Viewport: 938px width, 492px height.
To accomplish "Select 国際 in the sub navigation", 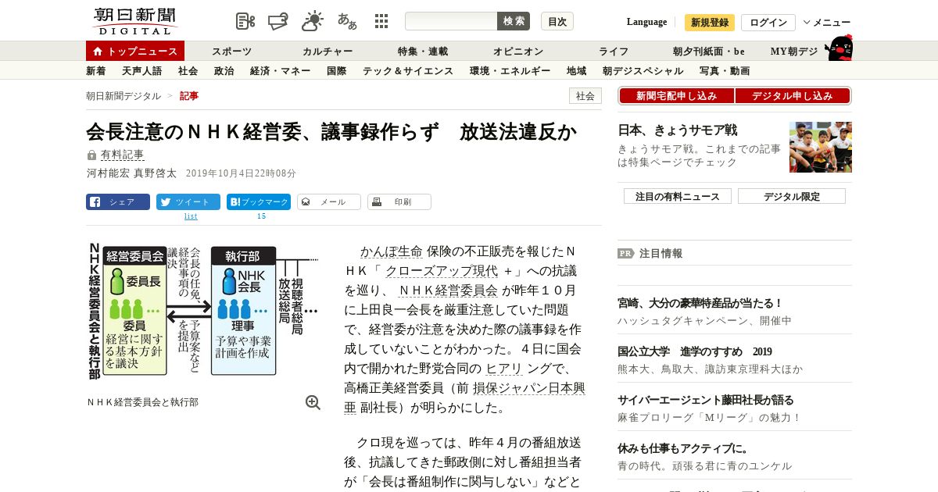I will [336, 71].
